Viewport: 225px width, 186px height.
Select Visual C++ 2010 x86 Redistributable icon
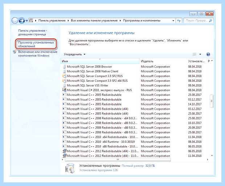(64, 146)
